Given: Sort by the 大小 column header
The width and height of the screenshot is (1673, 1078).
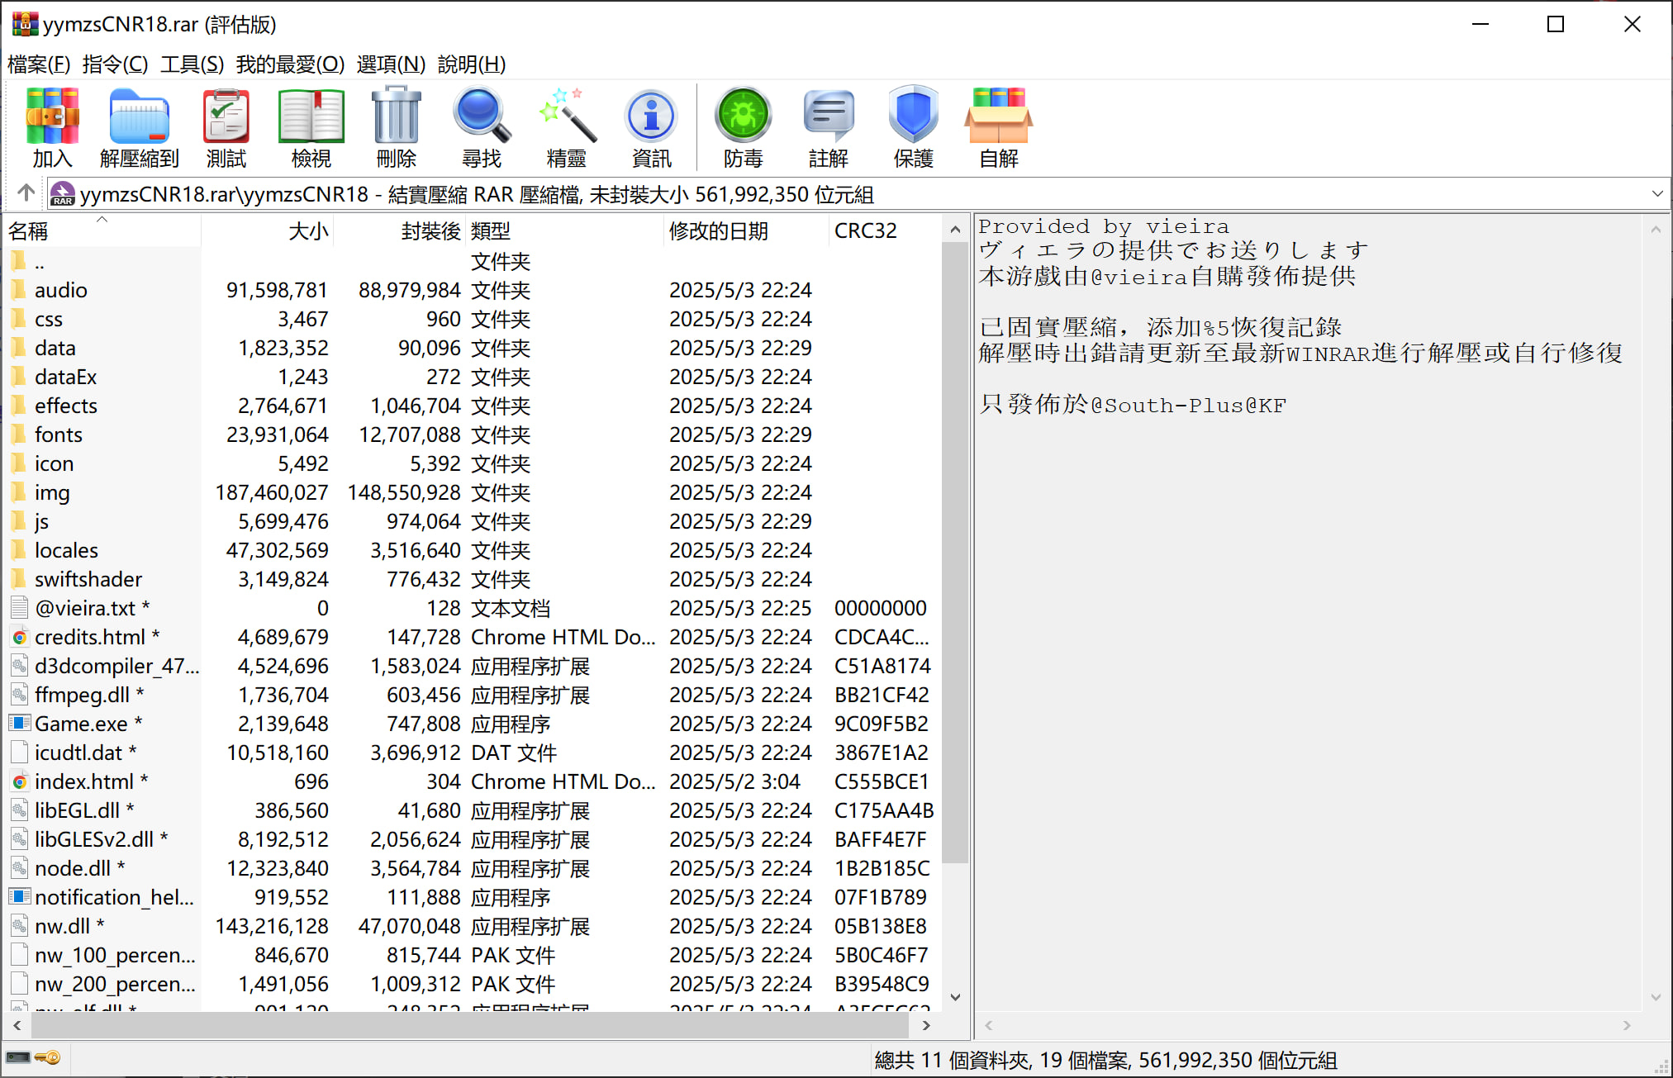Looking at the screenshot, I should point(267,230).
